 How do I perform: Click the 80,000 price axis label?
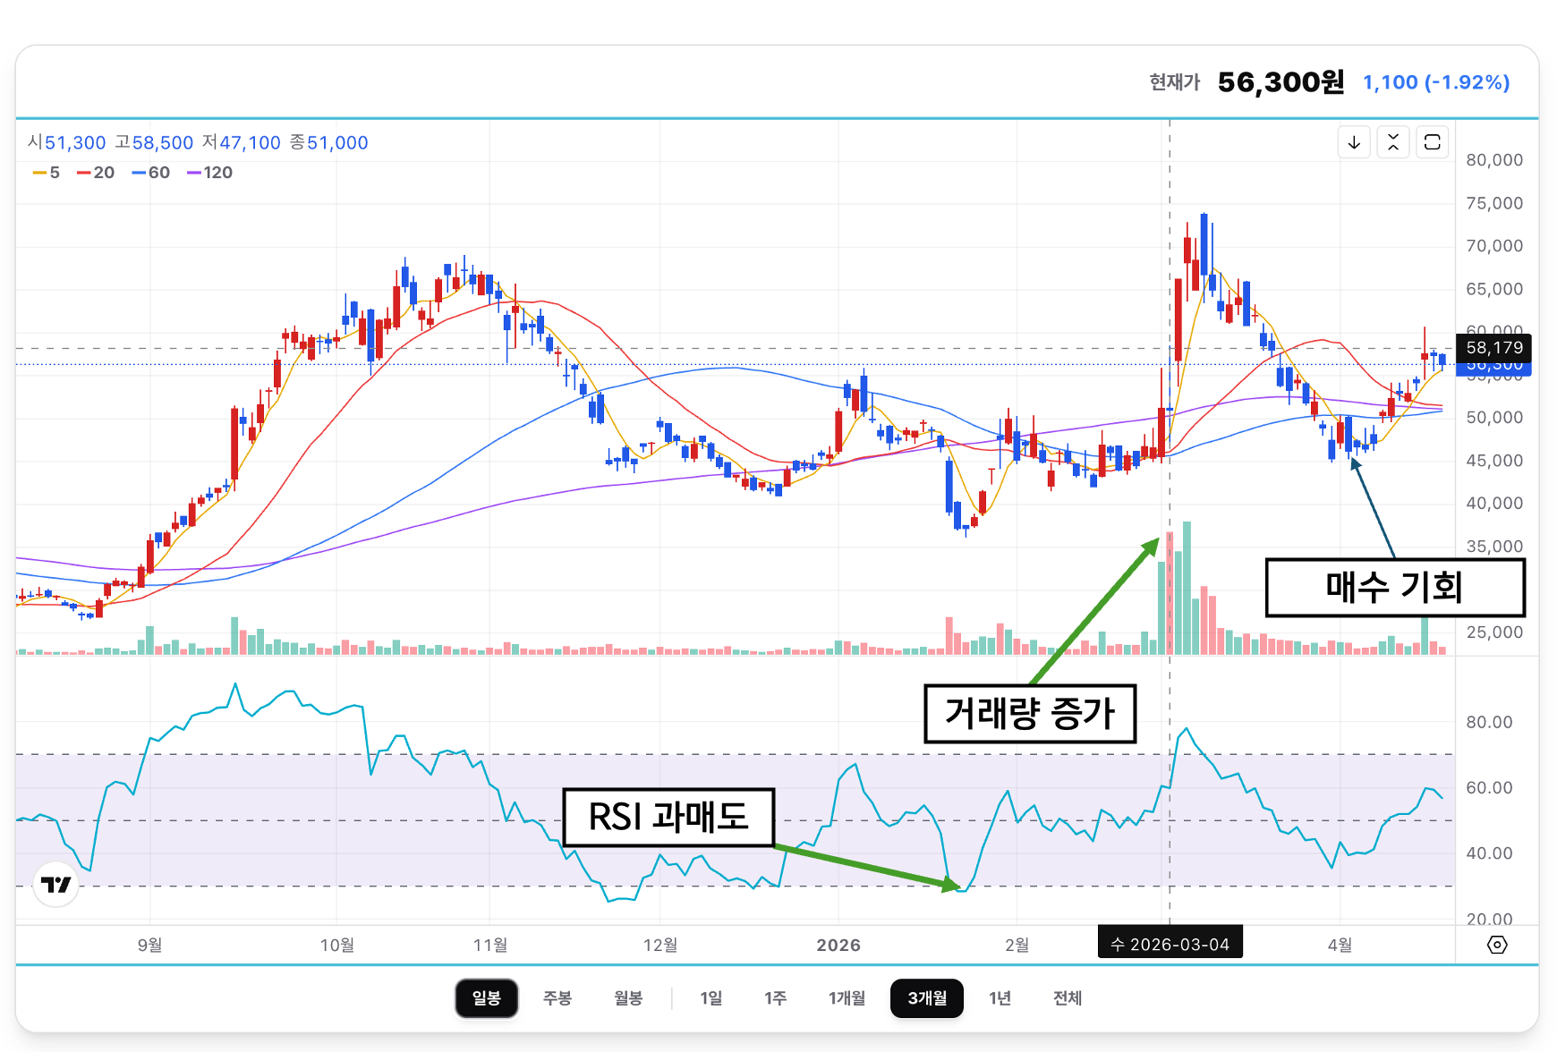(x=1494, y=160)
